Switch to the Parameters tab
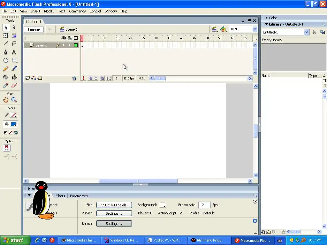 pyautogui.click(x=79, y=196)
